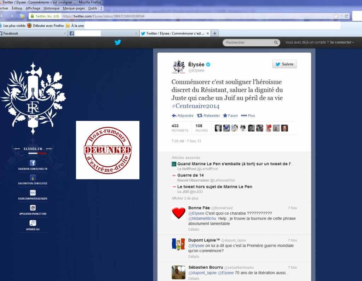
Task: Click the Twitter bird logo in header
Action: point(118,42)
